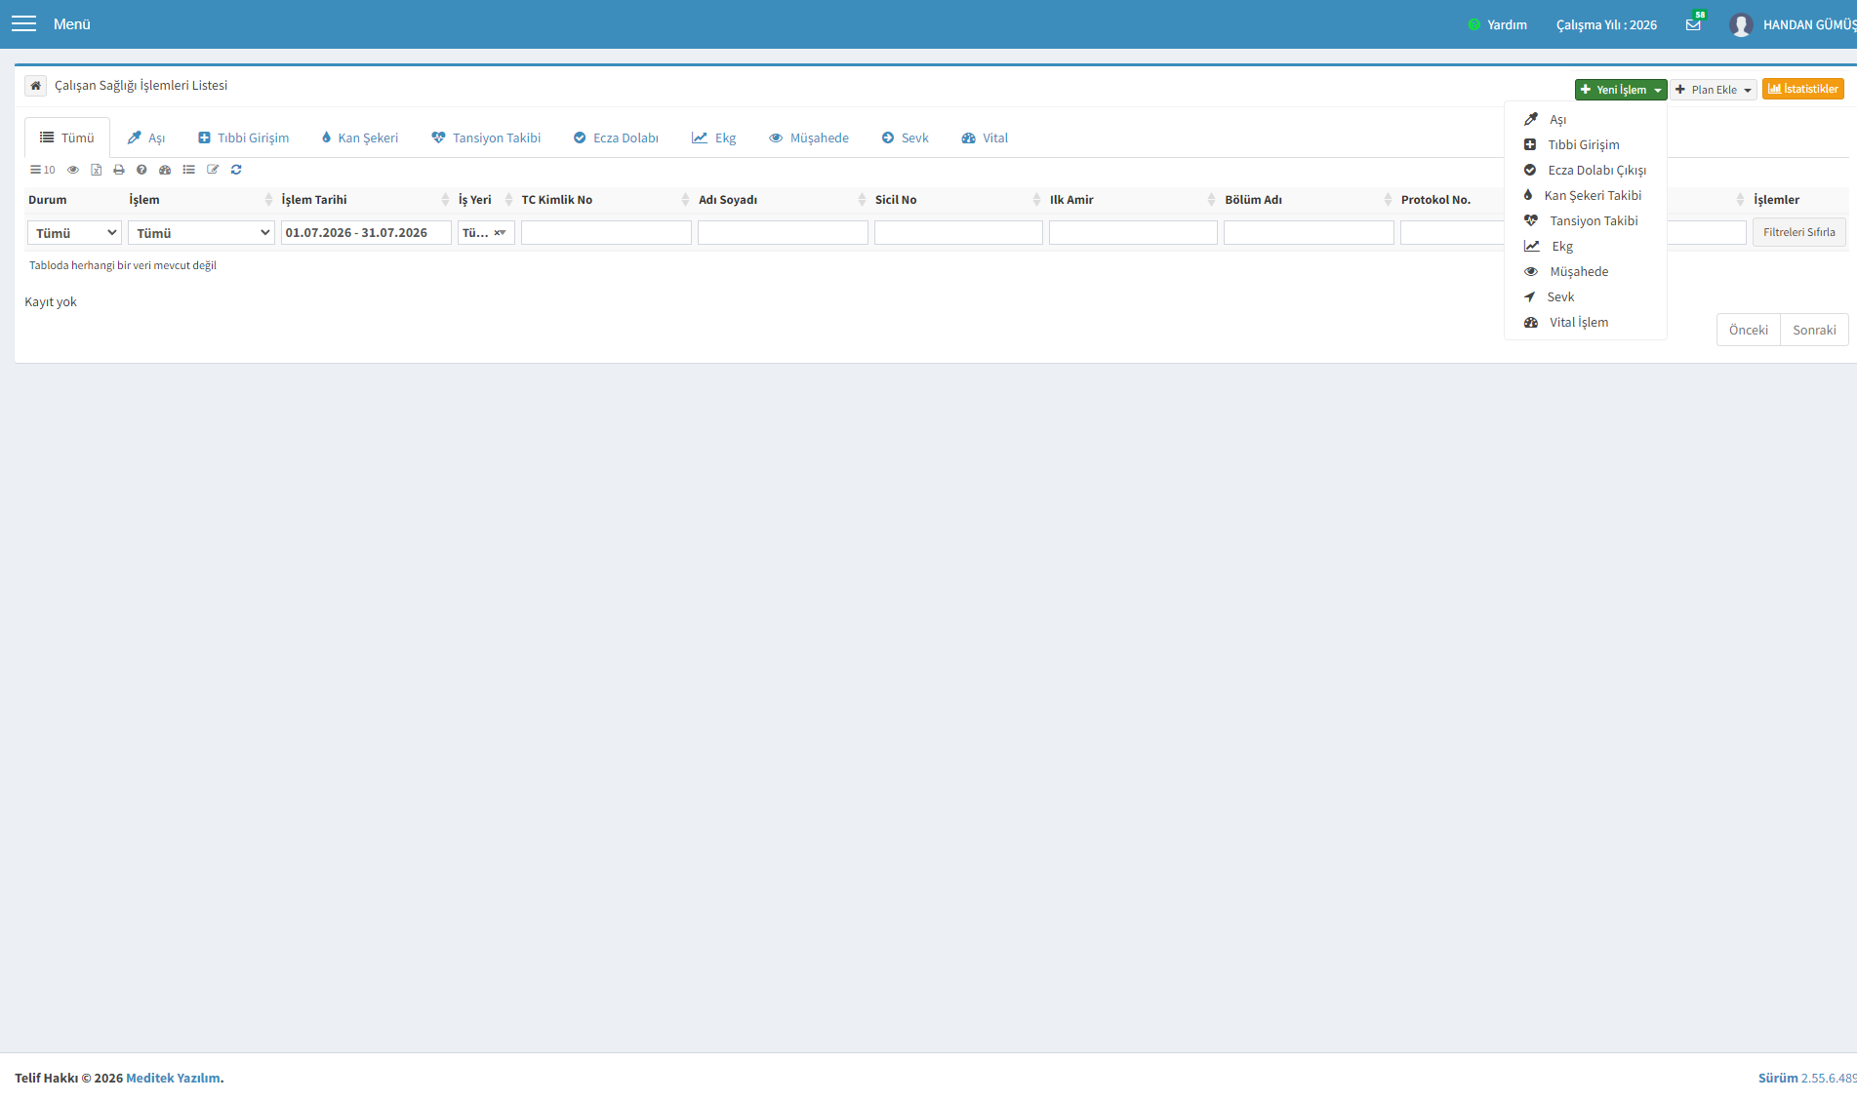Open İstatistikler statistics button
The height and width of the screenshot is (1102, 1857).
click(x=1802, y=89)
